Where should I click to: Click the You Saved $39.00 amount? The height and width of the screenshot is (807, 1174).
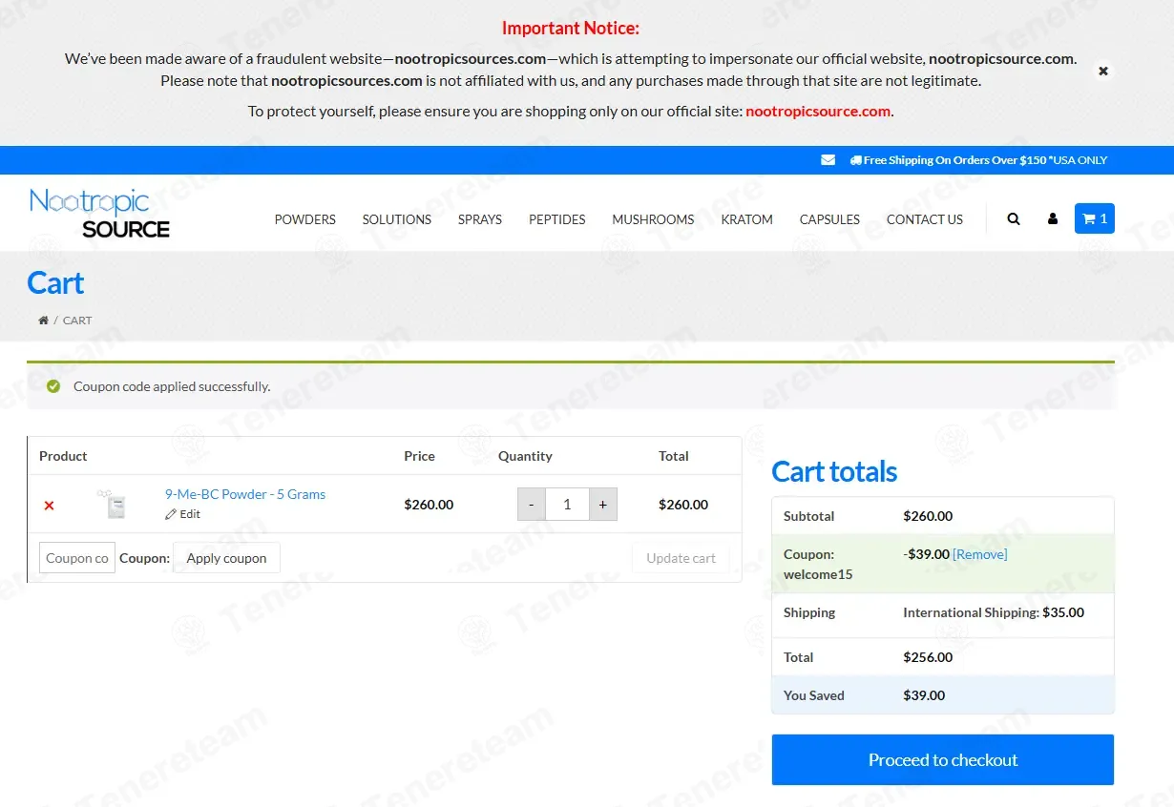point(924,695)
